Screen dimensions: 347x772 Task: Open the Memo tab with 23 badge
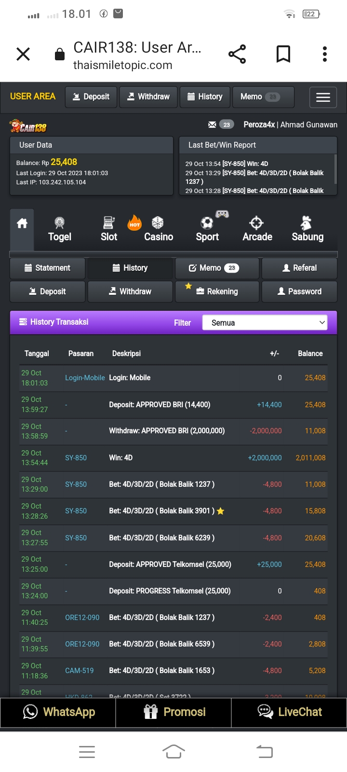point(217,268)
